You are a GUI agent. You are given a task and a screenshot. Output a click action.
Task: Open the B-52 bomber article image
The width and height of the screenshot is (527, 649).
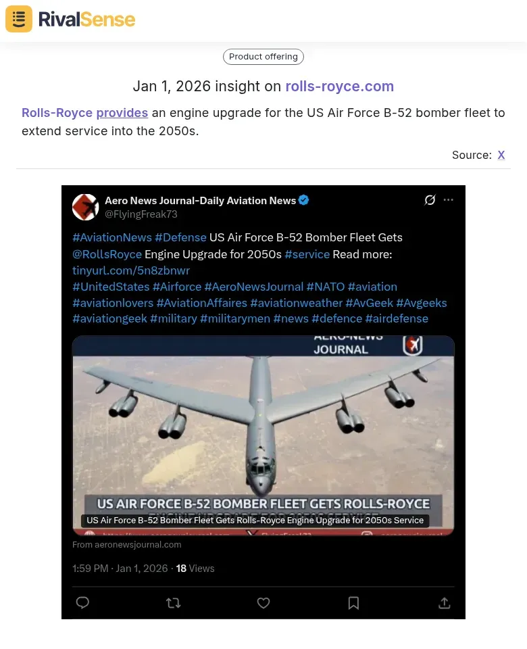coord(263,435)
